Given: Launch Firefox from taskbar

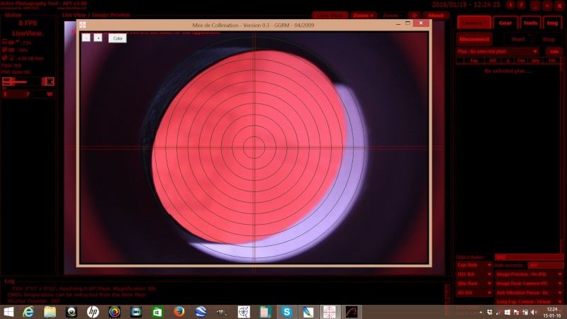Looking at the screenshot, I should pyautogui.click(x=179, y=312).
